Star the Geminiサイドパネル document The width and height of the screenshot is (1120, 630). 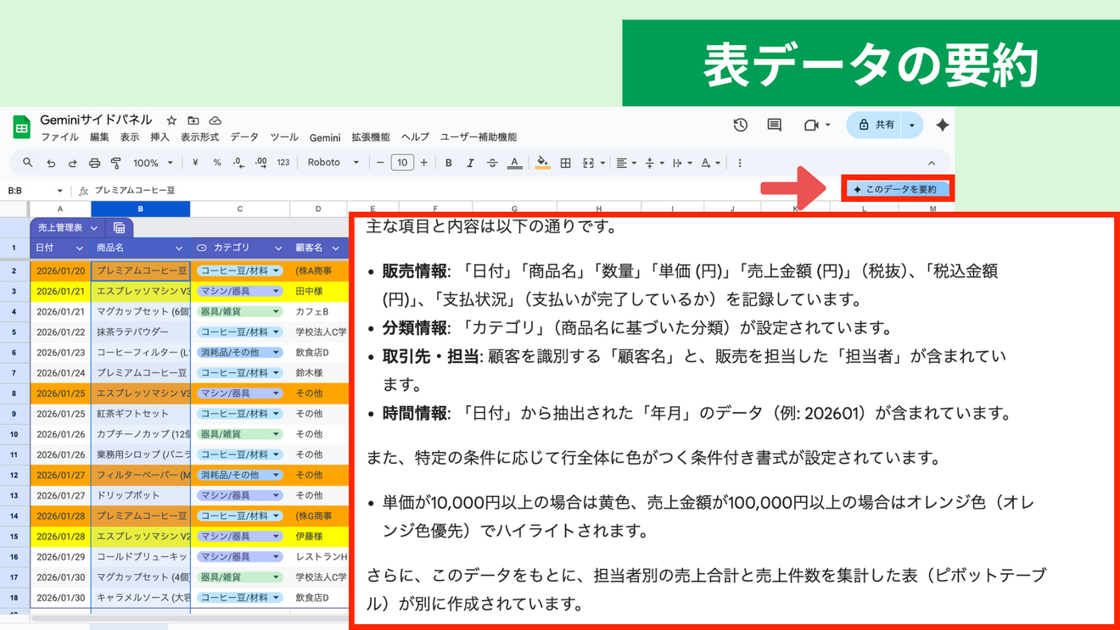[171, 120]
